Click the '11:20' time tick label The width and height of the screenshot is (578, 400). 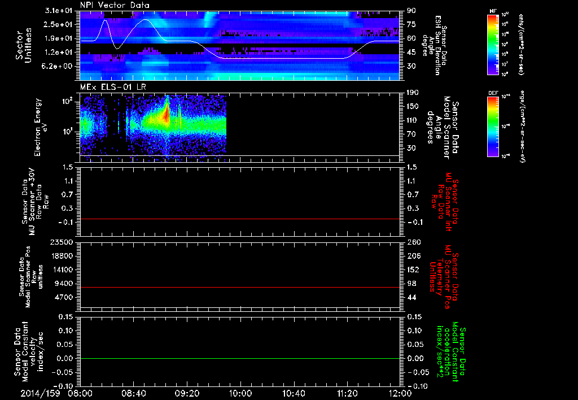[347, 393]
